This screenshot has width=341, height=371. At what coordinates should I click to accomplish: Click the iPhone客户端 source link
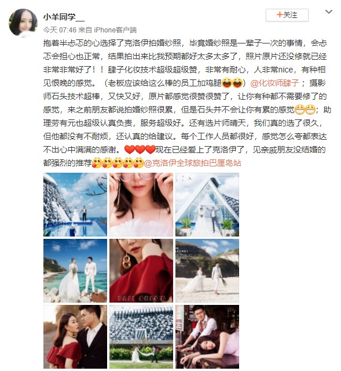115,30
